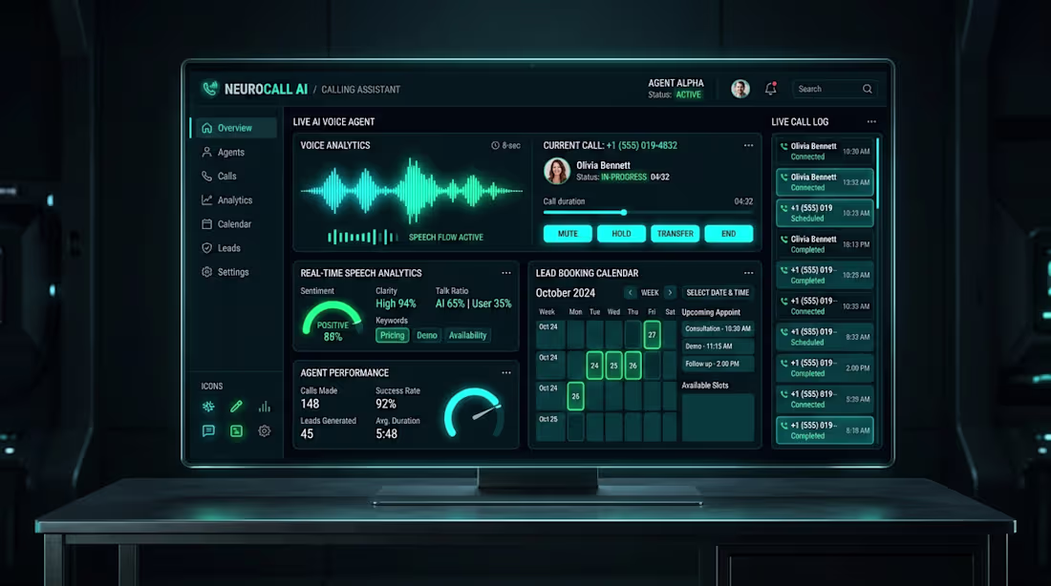1051x586 pixels.
Task: Select calendar date 24 on Tuesday
Action: [594, 366]
